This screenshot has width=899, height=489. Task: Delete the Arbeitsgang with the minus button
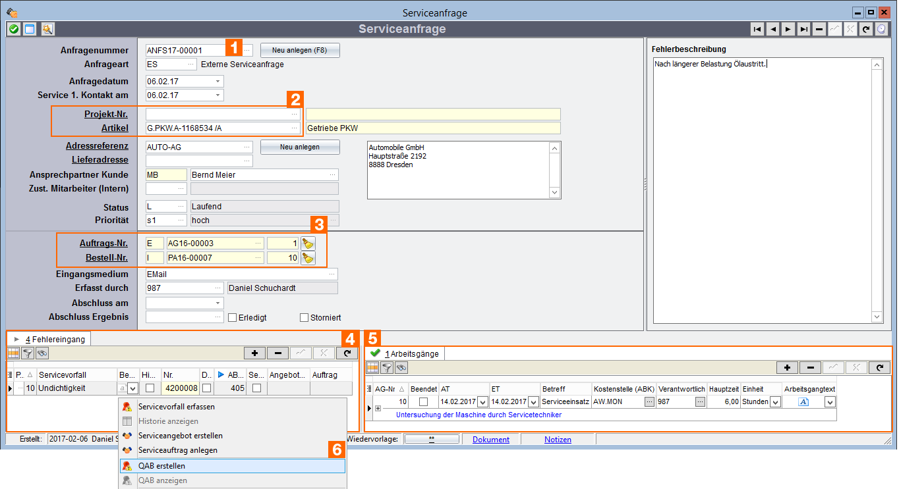click(x=810, y=367)
